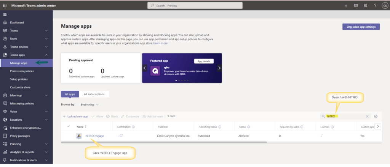
Task: Click App details on featured app
Action: [x=204, y=61]
